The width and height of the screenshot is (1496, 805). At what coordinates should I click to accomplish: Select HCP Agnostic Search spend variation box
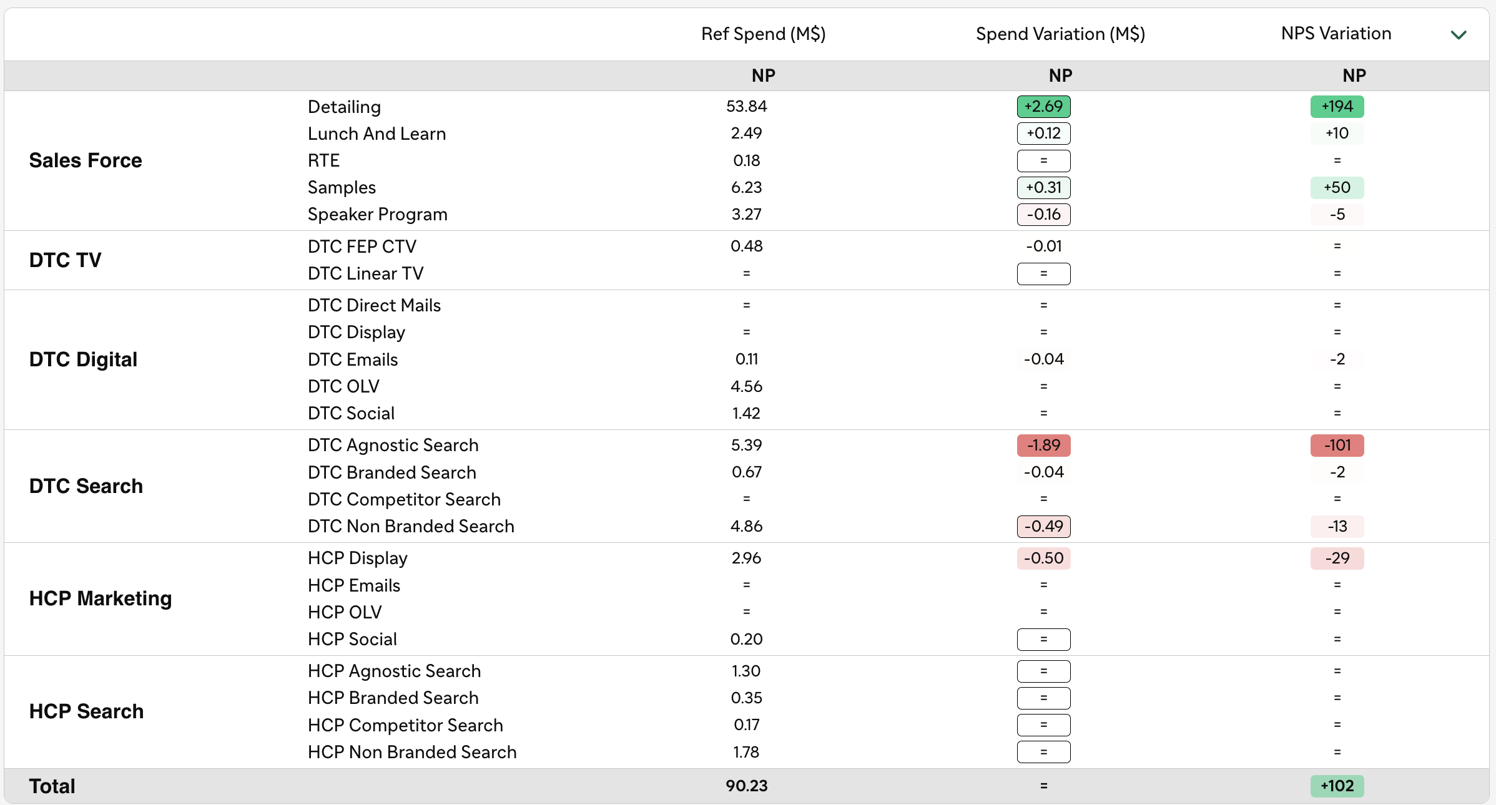(1043, 671)
